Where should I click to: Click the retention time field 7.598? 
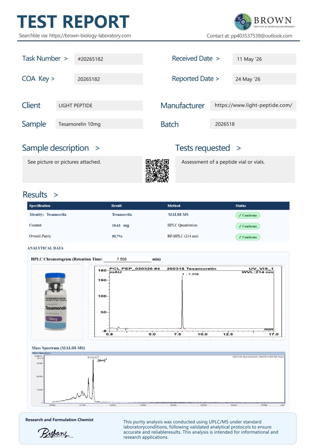[127, 259]
